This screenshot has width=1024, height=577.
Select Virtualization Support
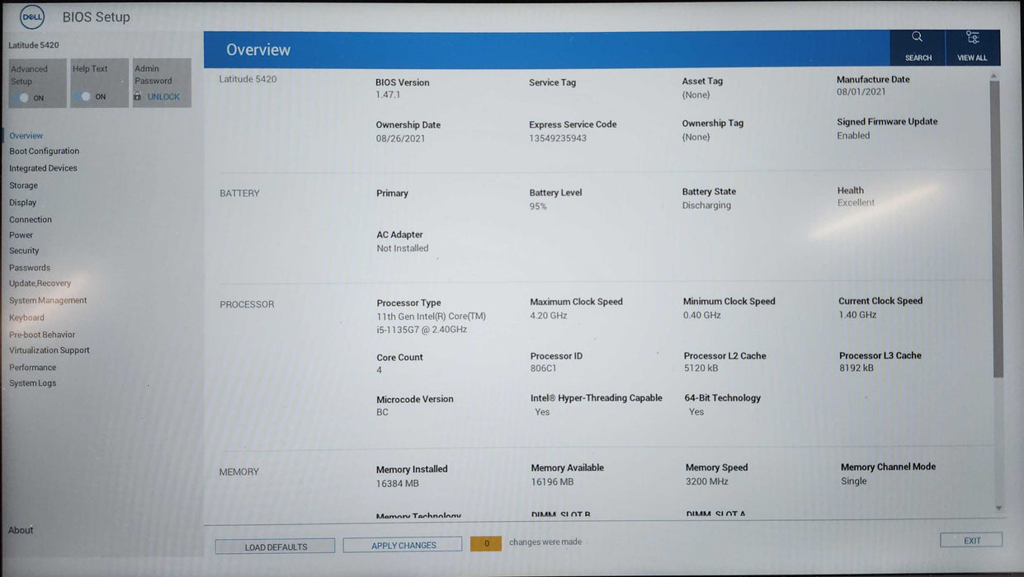(49, 349)
